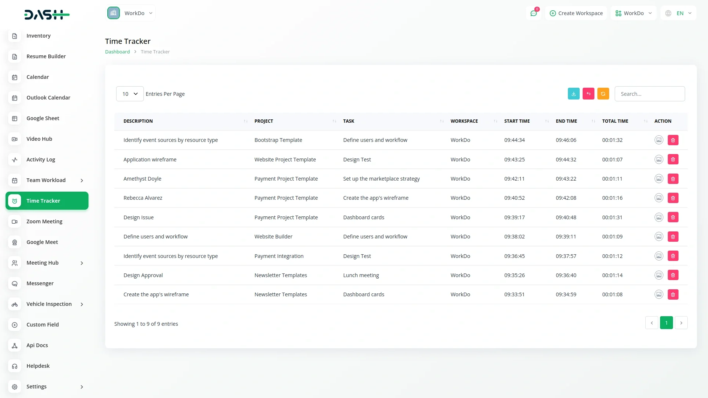This screenshot has width=708, height=398.
Task: Click the orange refresh icon
Action: point(603,94)
